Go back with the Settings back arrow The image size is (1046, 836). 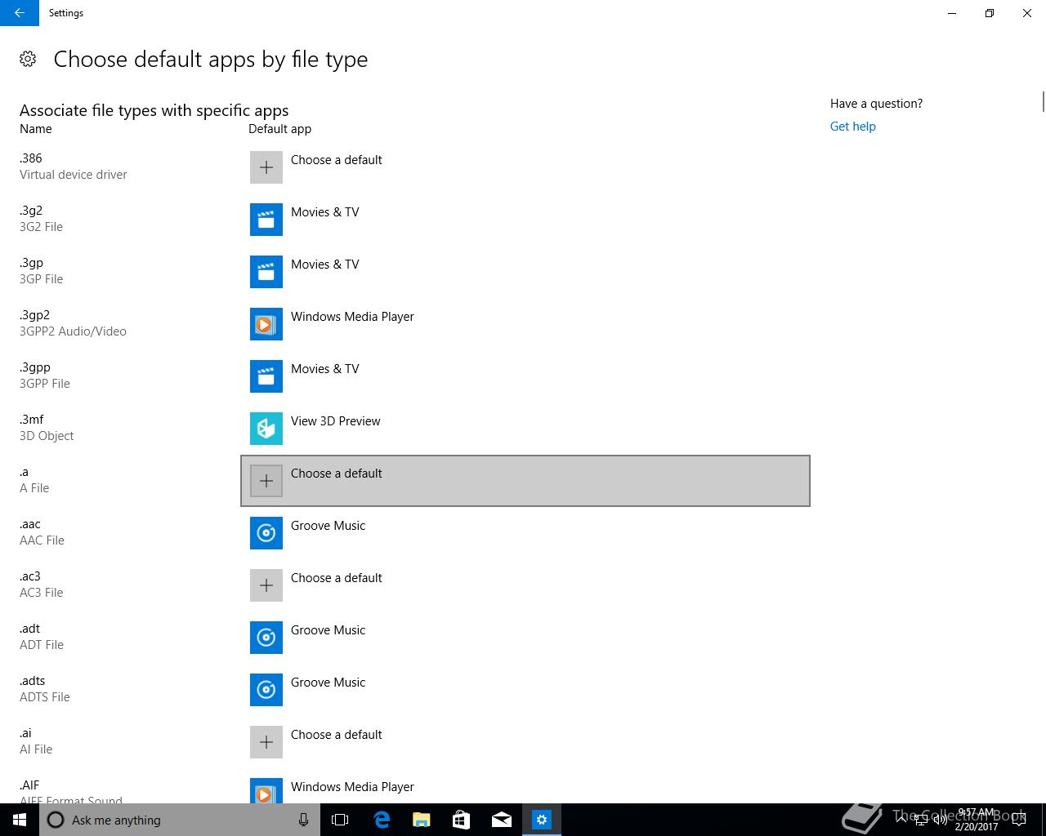click(x=20, y=13)
